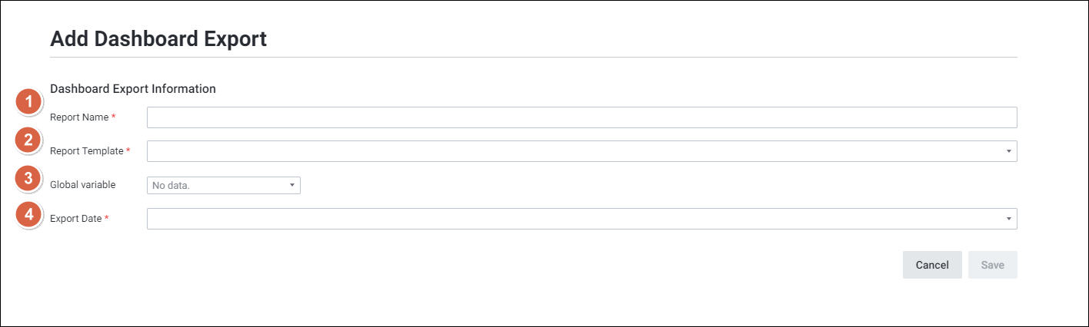Click the numbered callout badge 2
Screen dimensions: 1089x327
click(29, 140)
